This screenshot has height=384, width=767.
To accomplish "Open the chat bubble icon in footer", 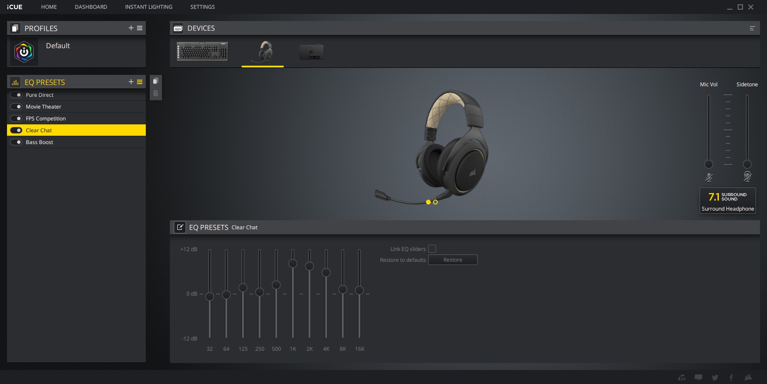I will 698,377.
